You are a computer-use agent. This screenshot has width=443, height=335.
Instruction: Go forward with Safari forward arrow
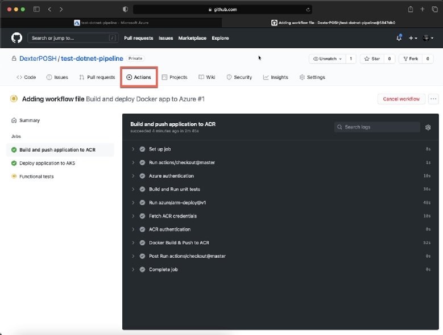point(61,9)
